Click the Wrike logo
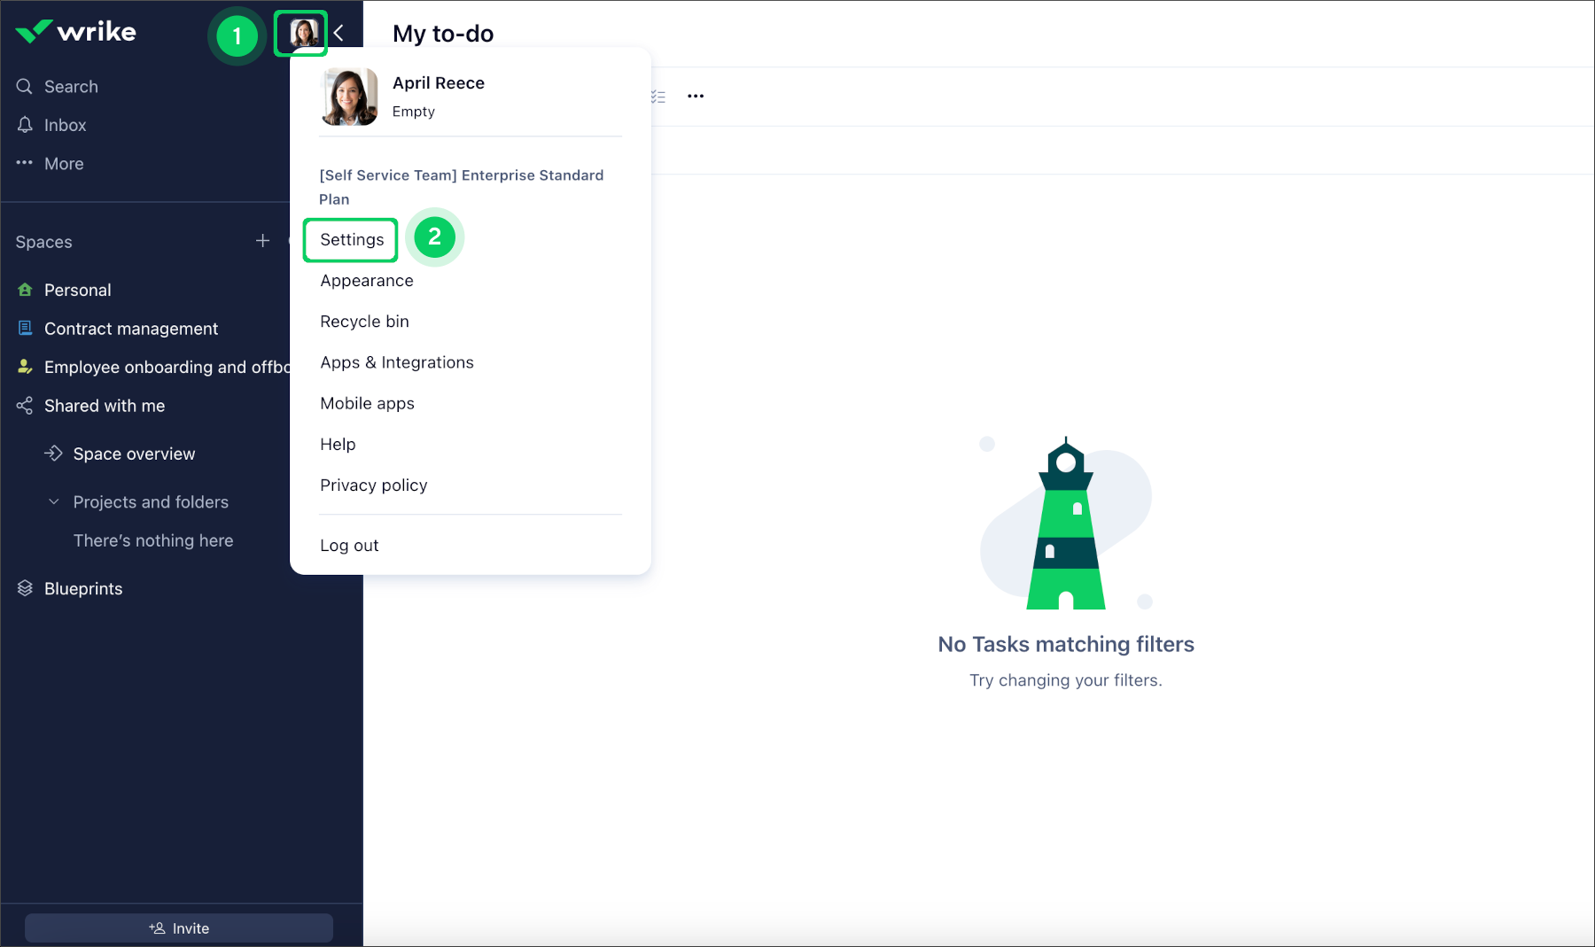1595x947 pixels. 76,32
